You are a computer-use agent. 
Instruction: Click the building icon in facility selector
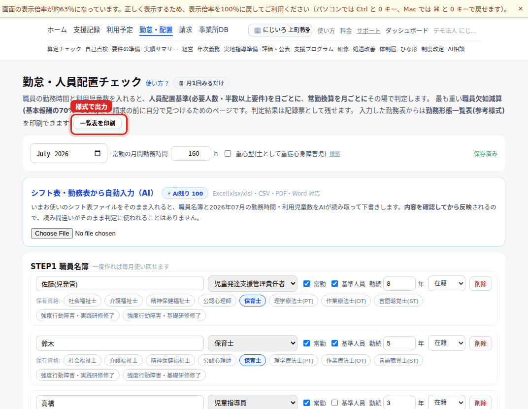(x=257, y=31)
